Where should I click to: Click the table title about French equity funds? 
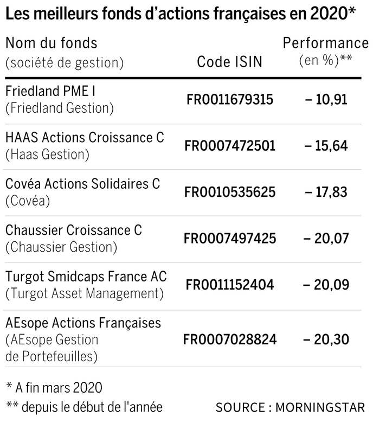tap(181, 14)
